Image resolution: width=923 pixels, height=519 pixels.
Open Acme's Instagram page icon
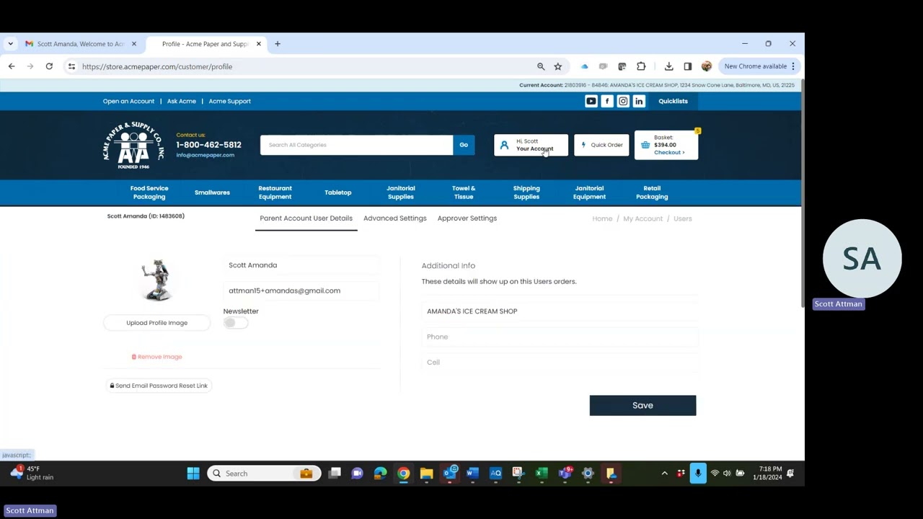(623, 101)
